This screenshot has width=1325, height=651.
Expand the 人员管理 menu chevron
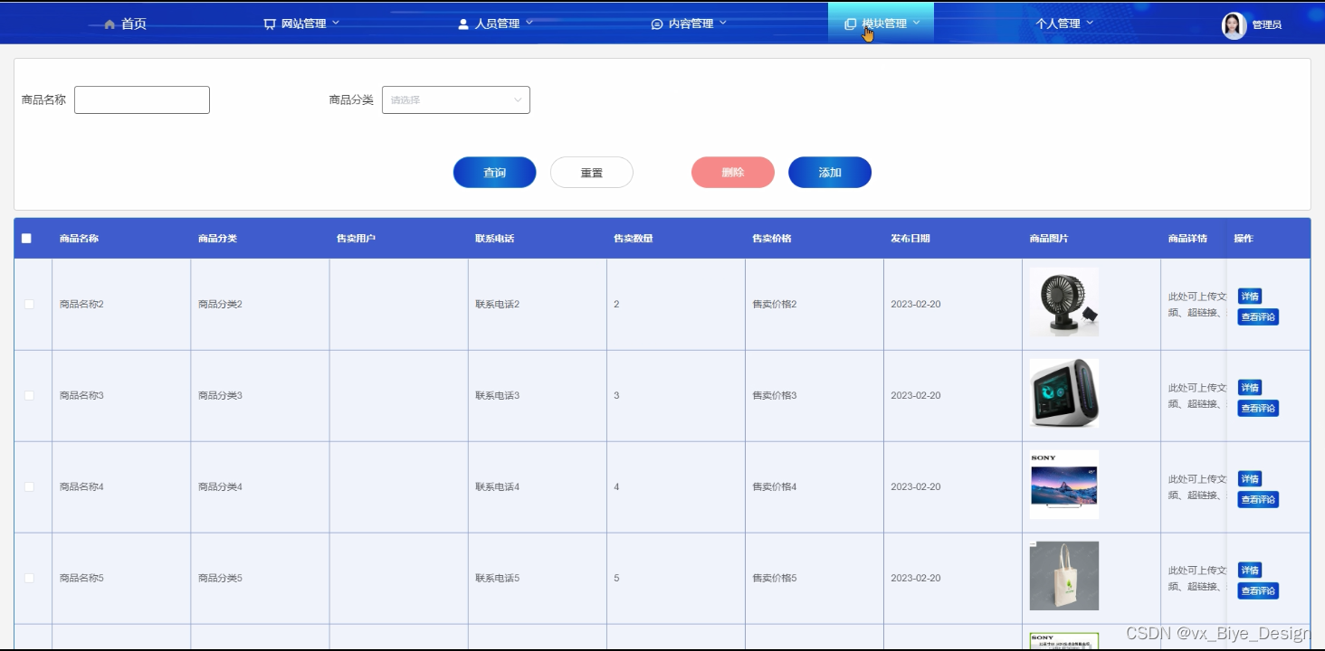(x=529, y=23)
